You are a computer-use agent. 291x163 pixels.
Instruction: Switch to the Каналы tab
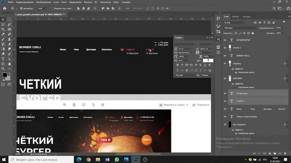(x=236, y=16)
